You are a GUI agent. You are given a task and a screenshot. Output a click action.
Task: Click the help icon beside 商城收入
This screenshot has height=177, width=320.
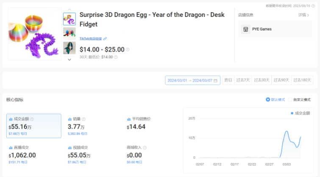click(145, 148)
